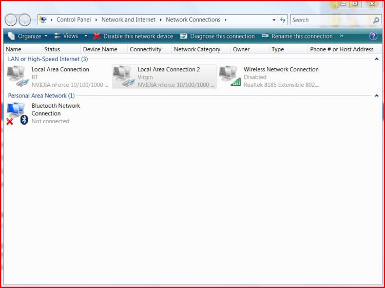Click the Realtek 8185 Extensible device text

(x=281, y=85)
